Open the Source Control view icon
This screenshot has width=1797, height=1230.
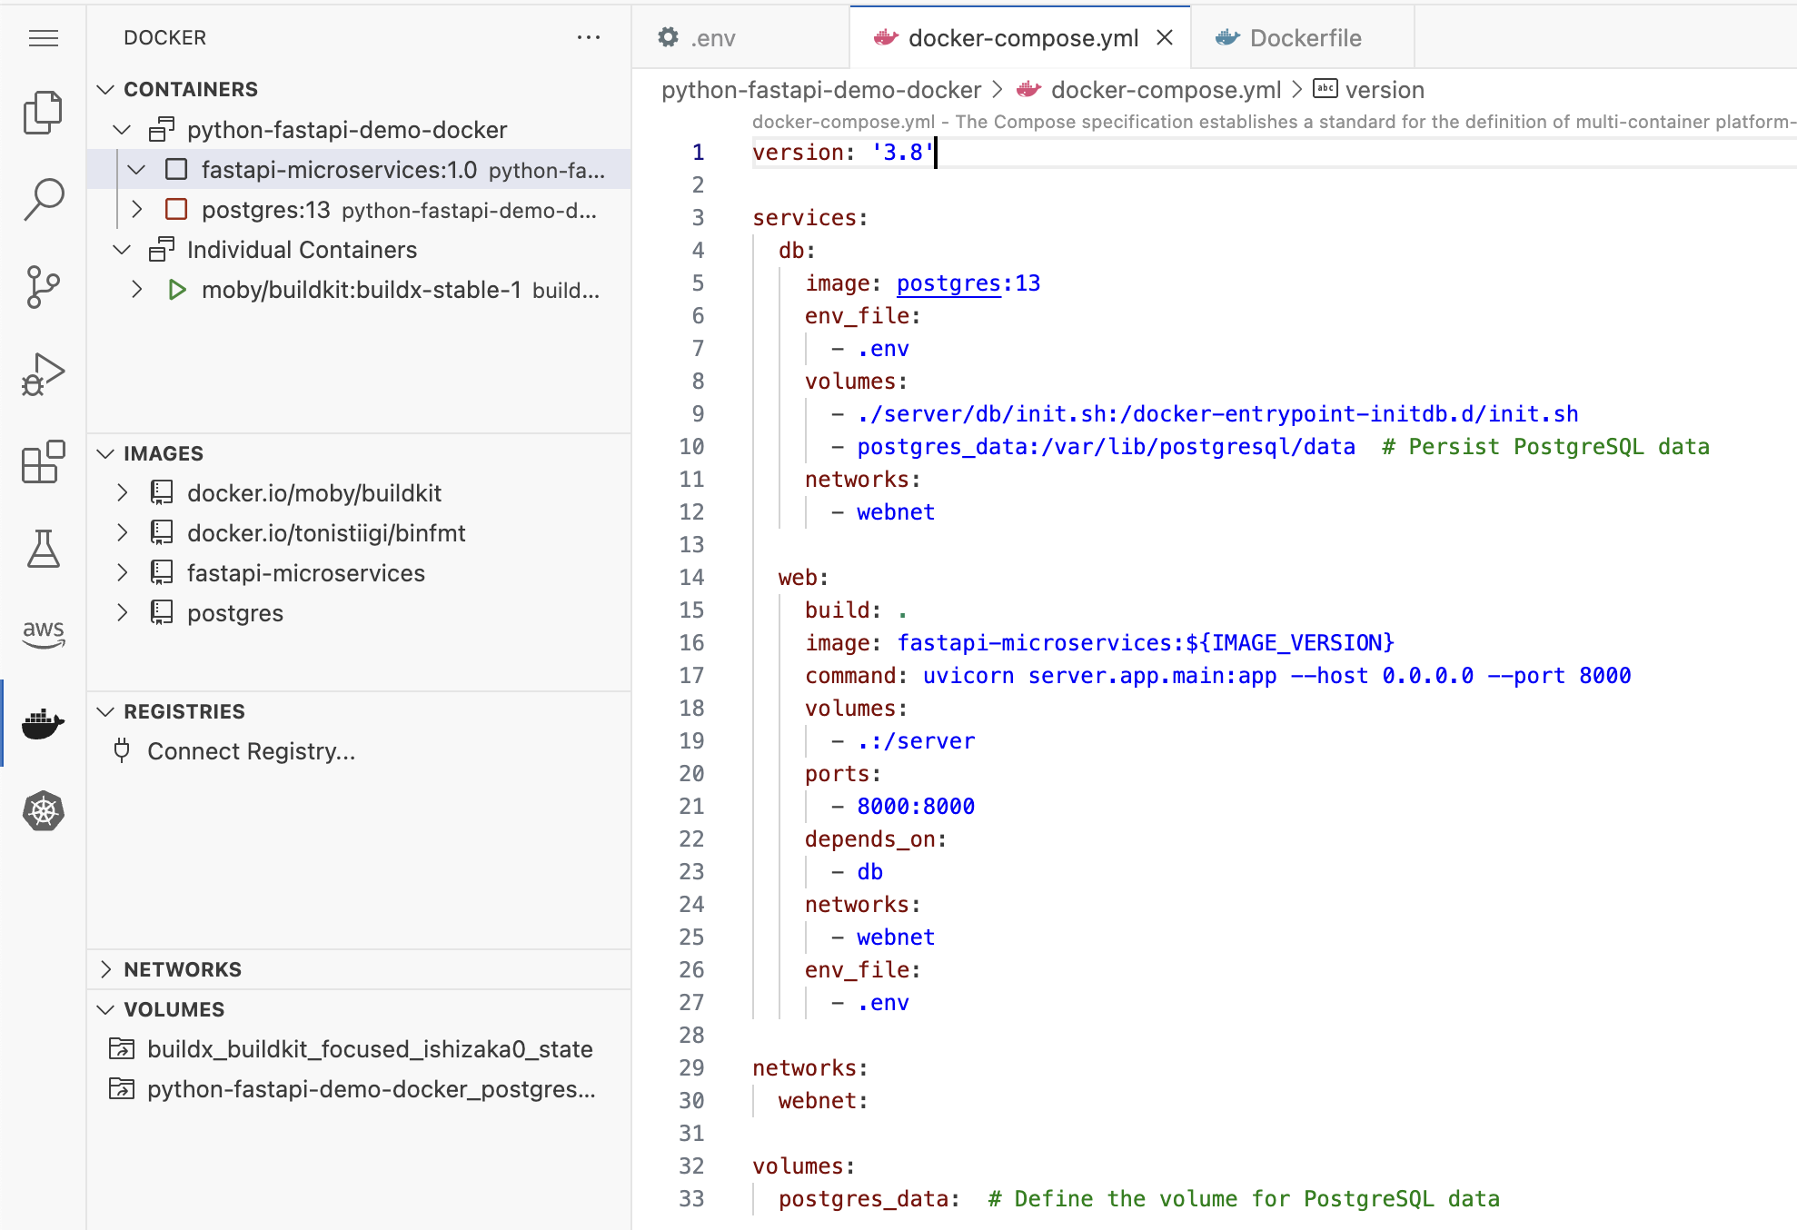pyautogui.click(x=43, y=287)
